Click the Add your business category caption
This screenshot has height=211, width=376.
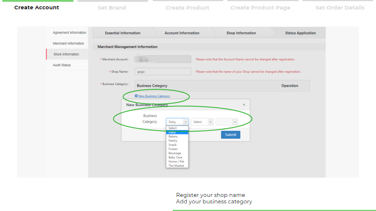(214, 202)
